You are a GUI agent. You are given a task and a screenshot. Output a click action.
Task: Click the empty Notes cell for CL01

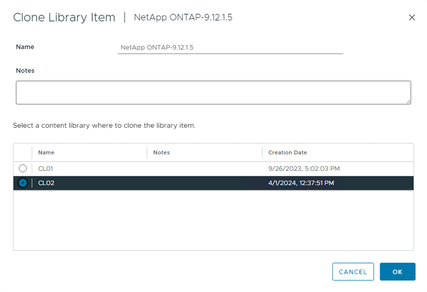coord(204,169)
